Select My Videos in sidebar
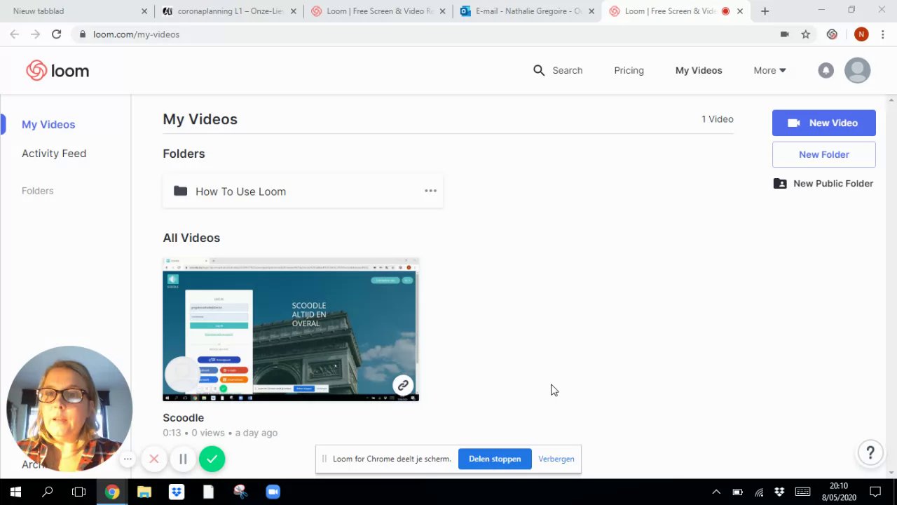The width and height of the screenshot is (897, 505). (48, 124)
